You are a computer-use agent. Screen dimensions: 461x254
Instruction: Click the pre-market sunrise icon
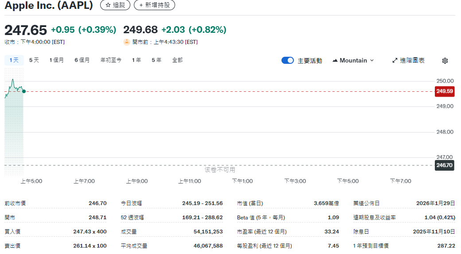(126, 42)
